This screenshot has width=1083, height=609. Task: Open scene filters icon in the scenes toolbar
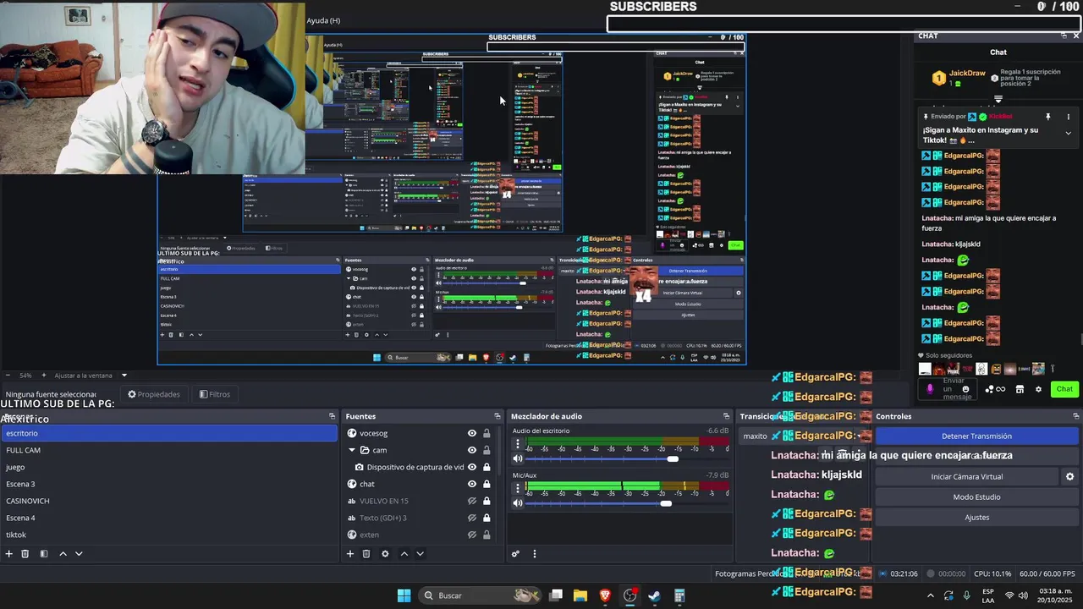point(44,554)
